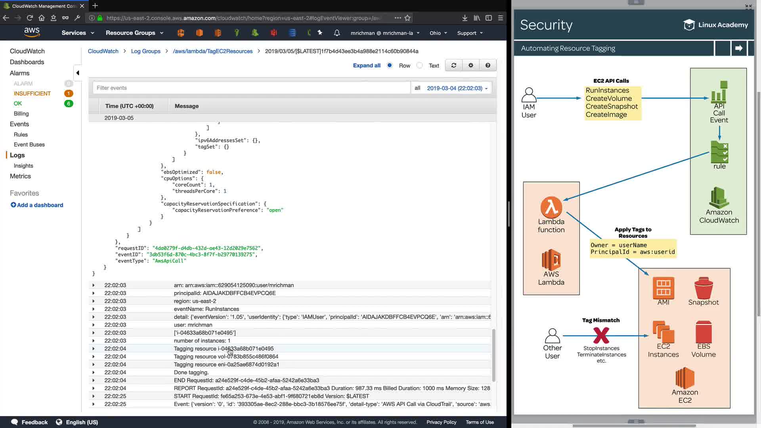761x428 pixels.
Task: Click the AWS logo home icon
Action: [x=32, y=32]
